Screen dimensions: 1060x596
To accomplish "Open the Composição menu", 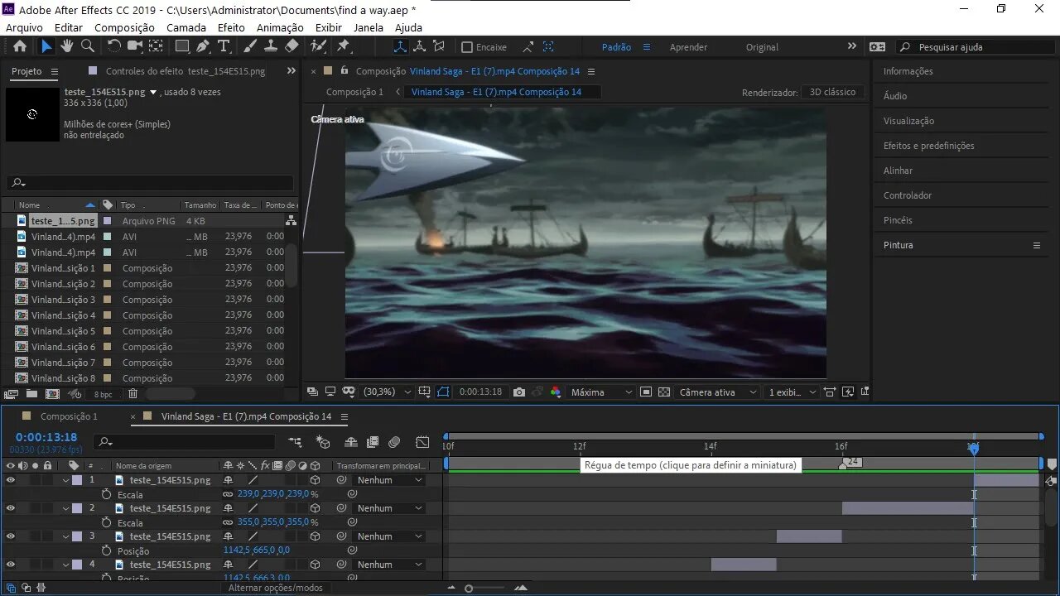I will click(x=124, y=27).
